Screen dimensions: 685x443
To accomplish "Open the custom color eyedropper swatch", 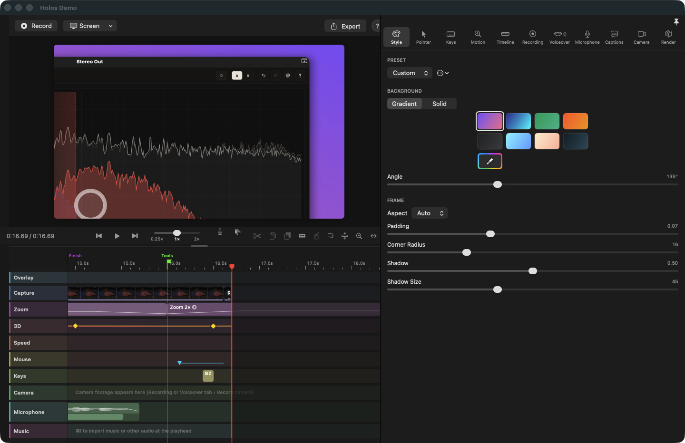I will (x=490, y=161).
